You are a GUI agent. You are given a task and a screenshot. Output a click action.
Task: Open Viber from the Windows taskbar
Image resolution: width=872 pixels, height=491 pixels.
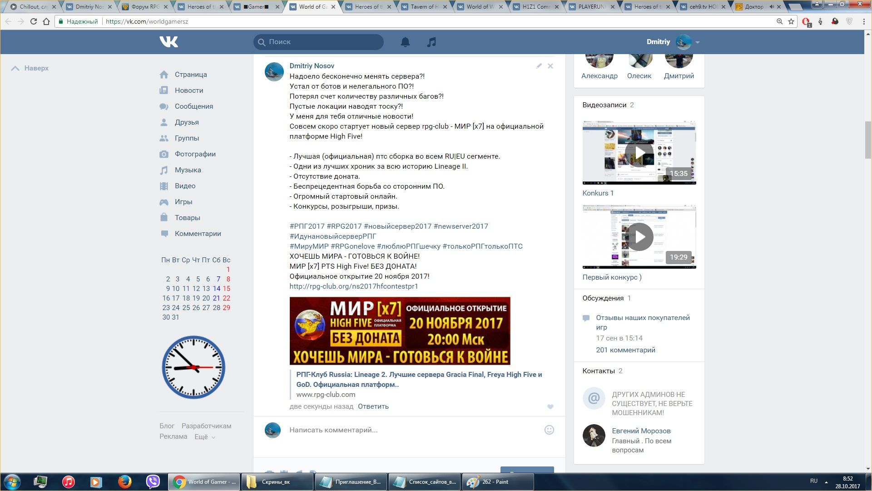tap(153, 481)
